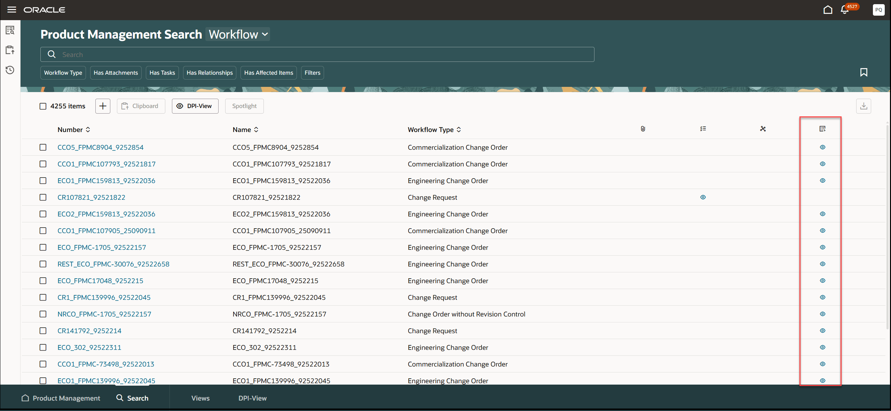Screen dimensions: 891x411
Task: Open the notifications bell with 4527 alerts
Action: coord(845,10)
